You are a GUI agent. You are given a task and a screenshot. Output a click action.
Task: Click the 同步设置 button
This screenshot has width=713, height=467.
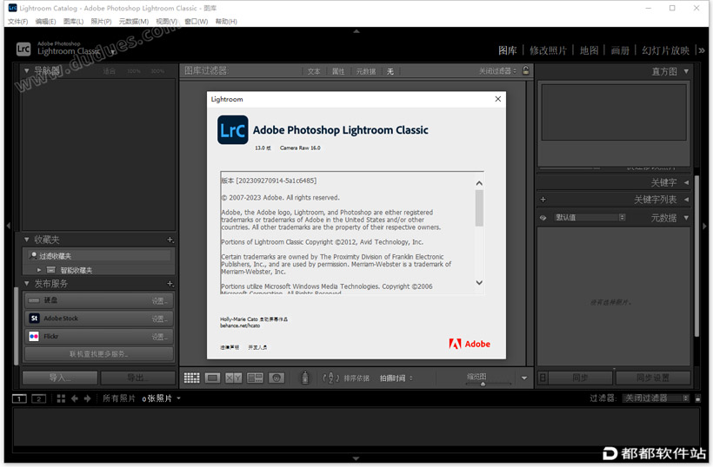[653, 378]
